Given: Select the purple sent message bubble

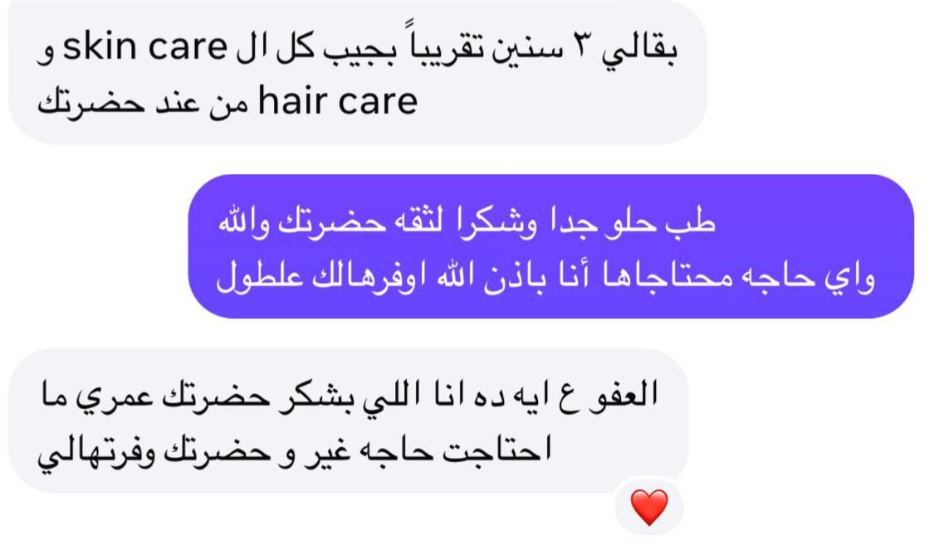Looking at the screenshot, I should 551,246.
